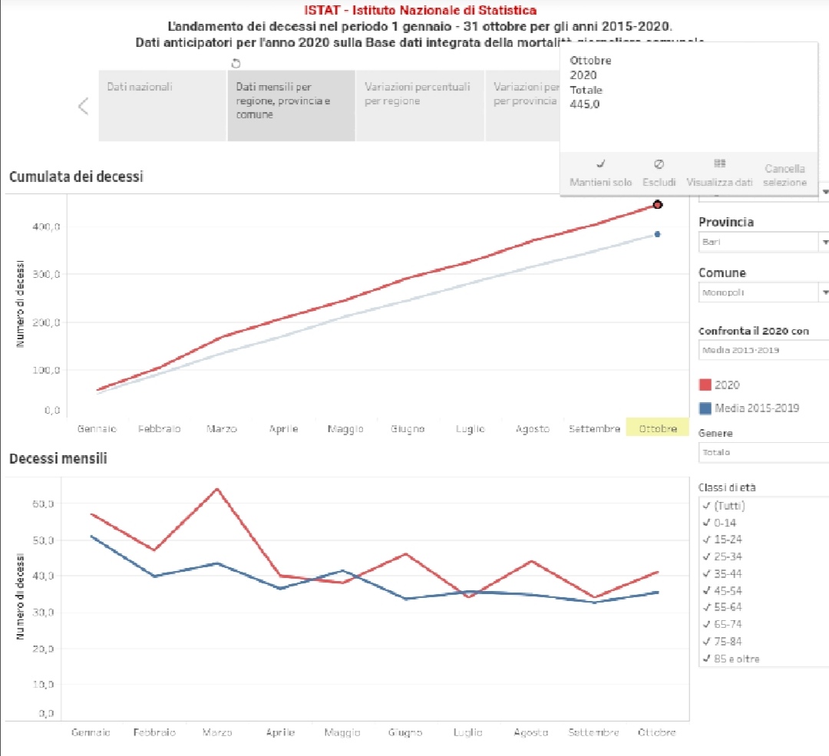Click the red 2020 legend swatch
Screen dimensions: 829x756
[705, 385]
